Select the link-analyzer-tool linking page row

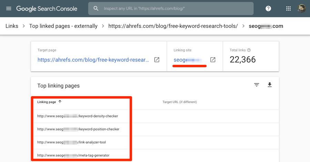point(71,142)
